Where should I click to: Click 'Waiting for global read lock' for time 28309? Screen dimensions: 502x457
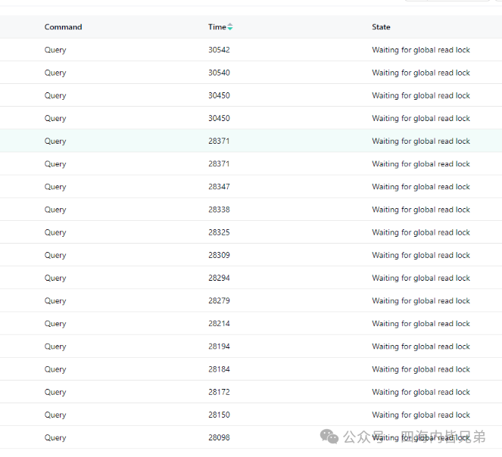421,255
